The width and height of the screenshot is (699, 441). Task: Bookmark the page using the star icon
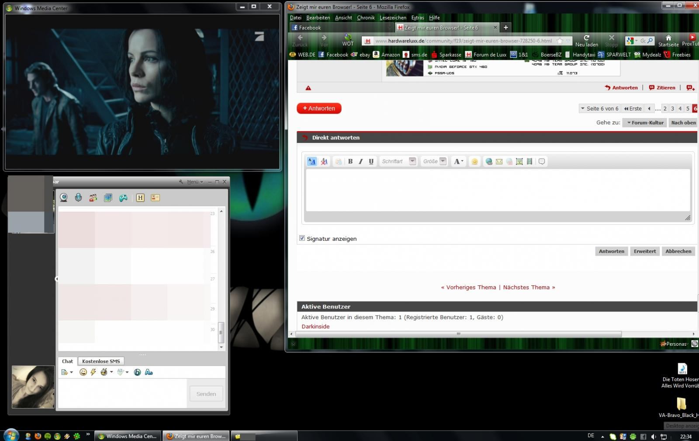tap(560, 41)
